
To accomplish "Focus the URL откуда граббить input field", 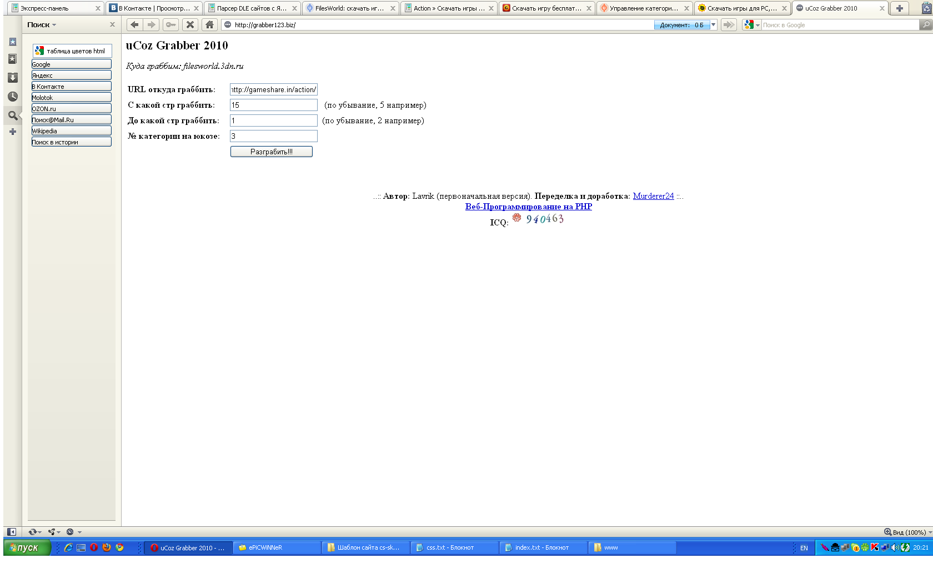I will click(274, 89).
